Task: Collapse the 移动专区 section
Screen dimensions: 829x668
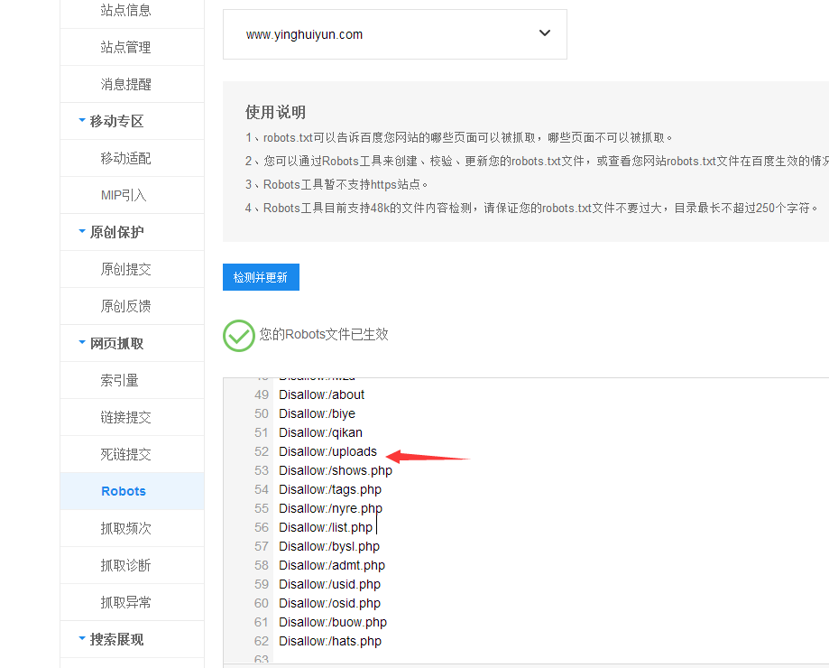Action: (83, 121)
